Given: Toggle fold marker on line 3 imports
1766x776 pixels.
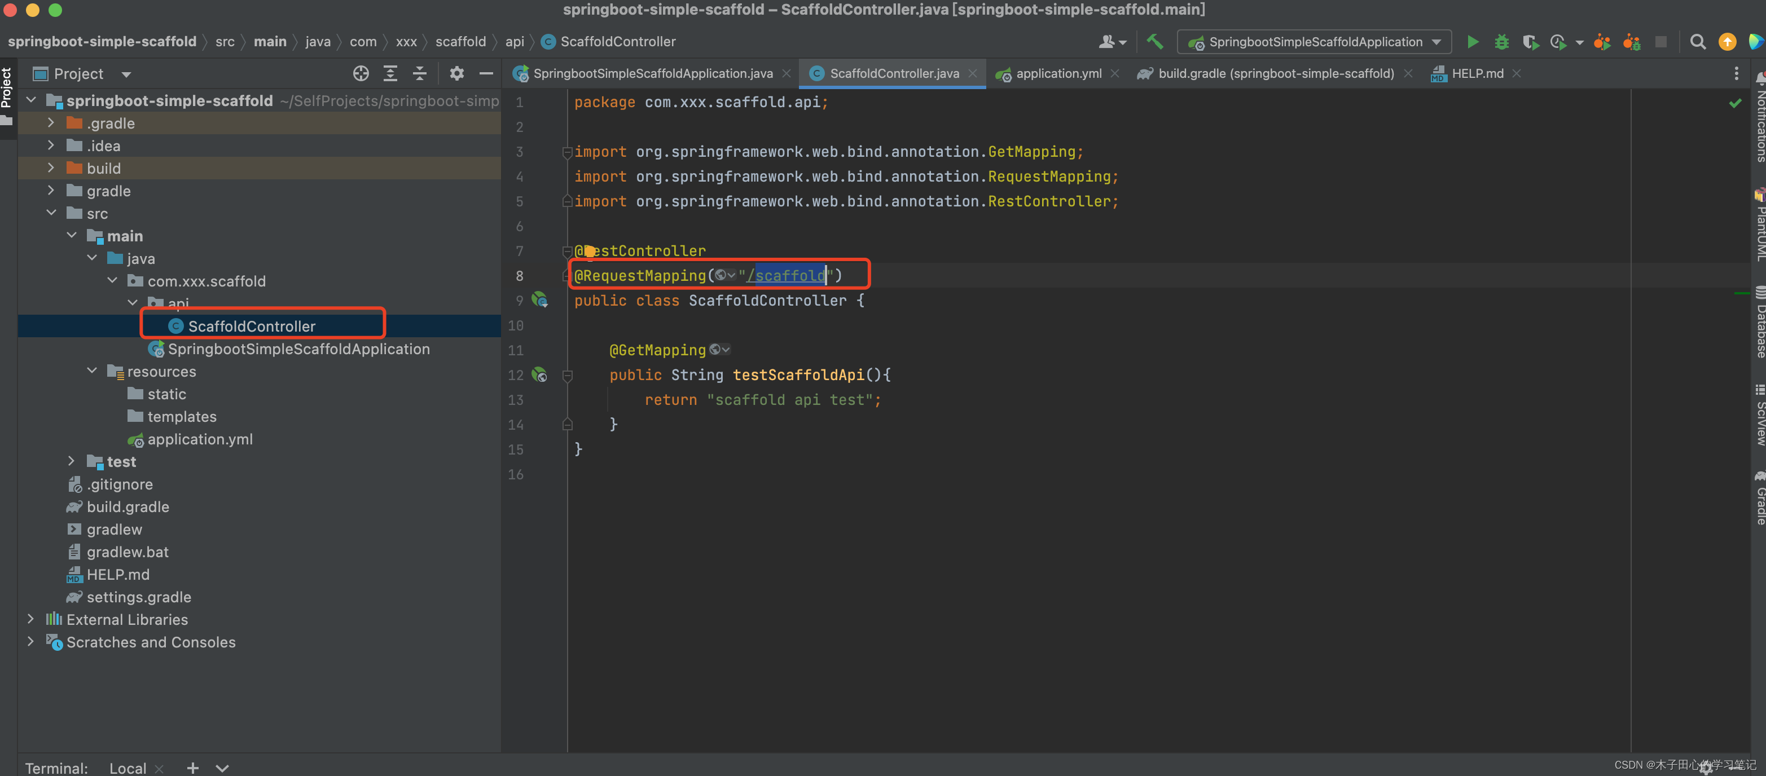Looking at the screenshot, I should (567, 152).
